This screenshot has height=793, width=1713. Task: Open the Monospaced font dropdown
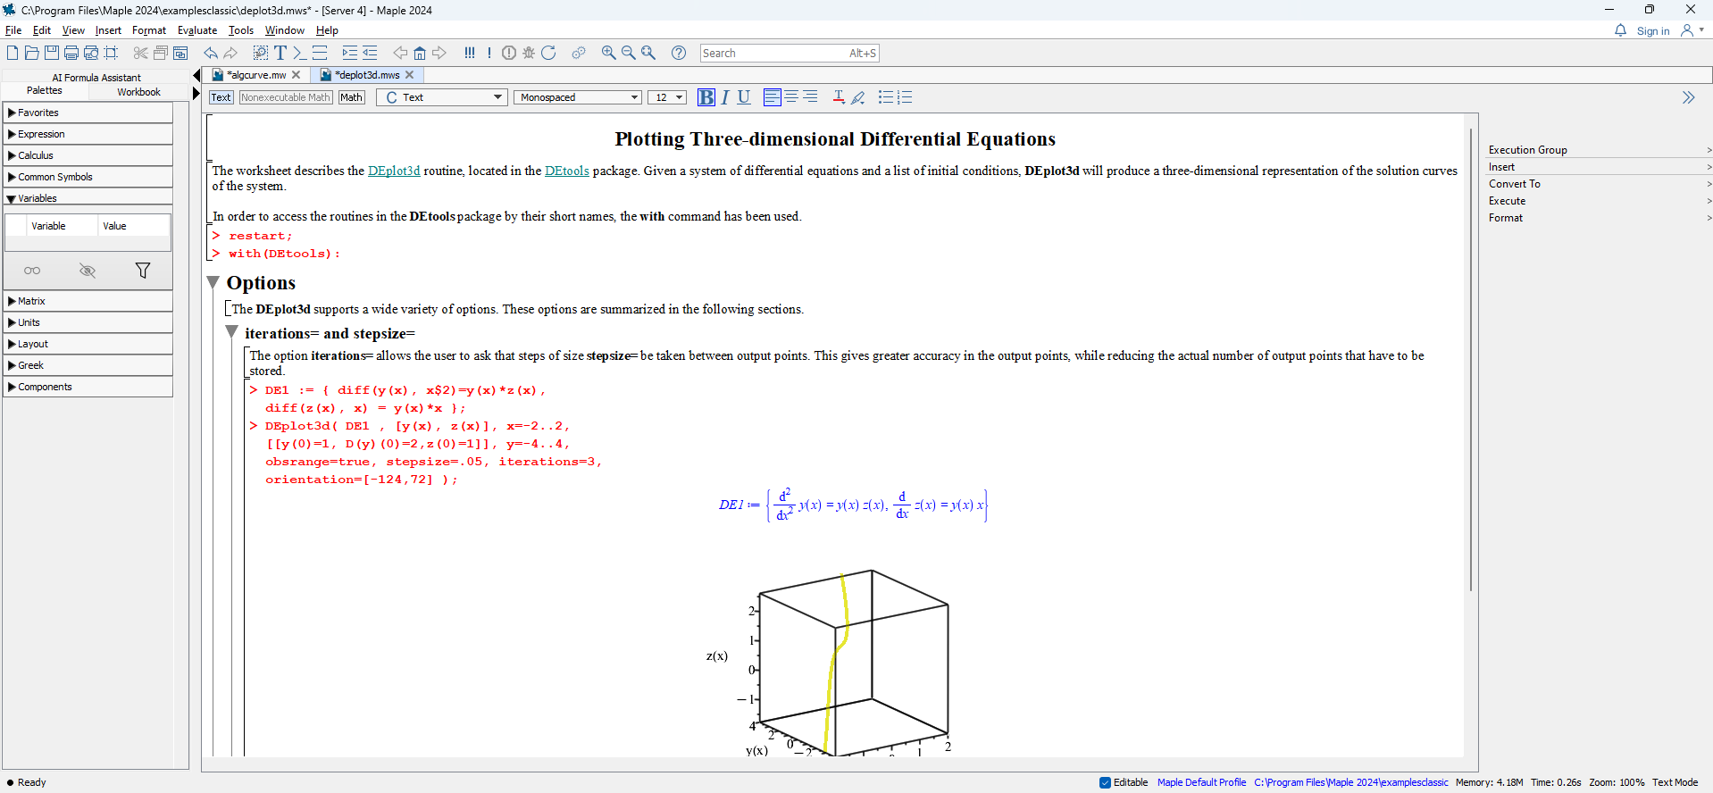point(578,97)
